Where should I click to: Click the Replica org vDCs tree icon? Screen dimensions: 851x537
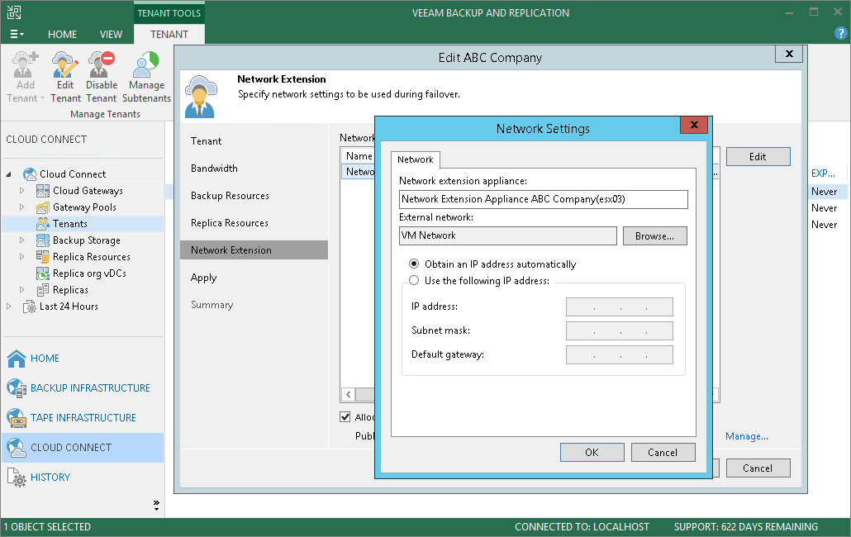[43, 273]
